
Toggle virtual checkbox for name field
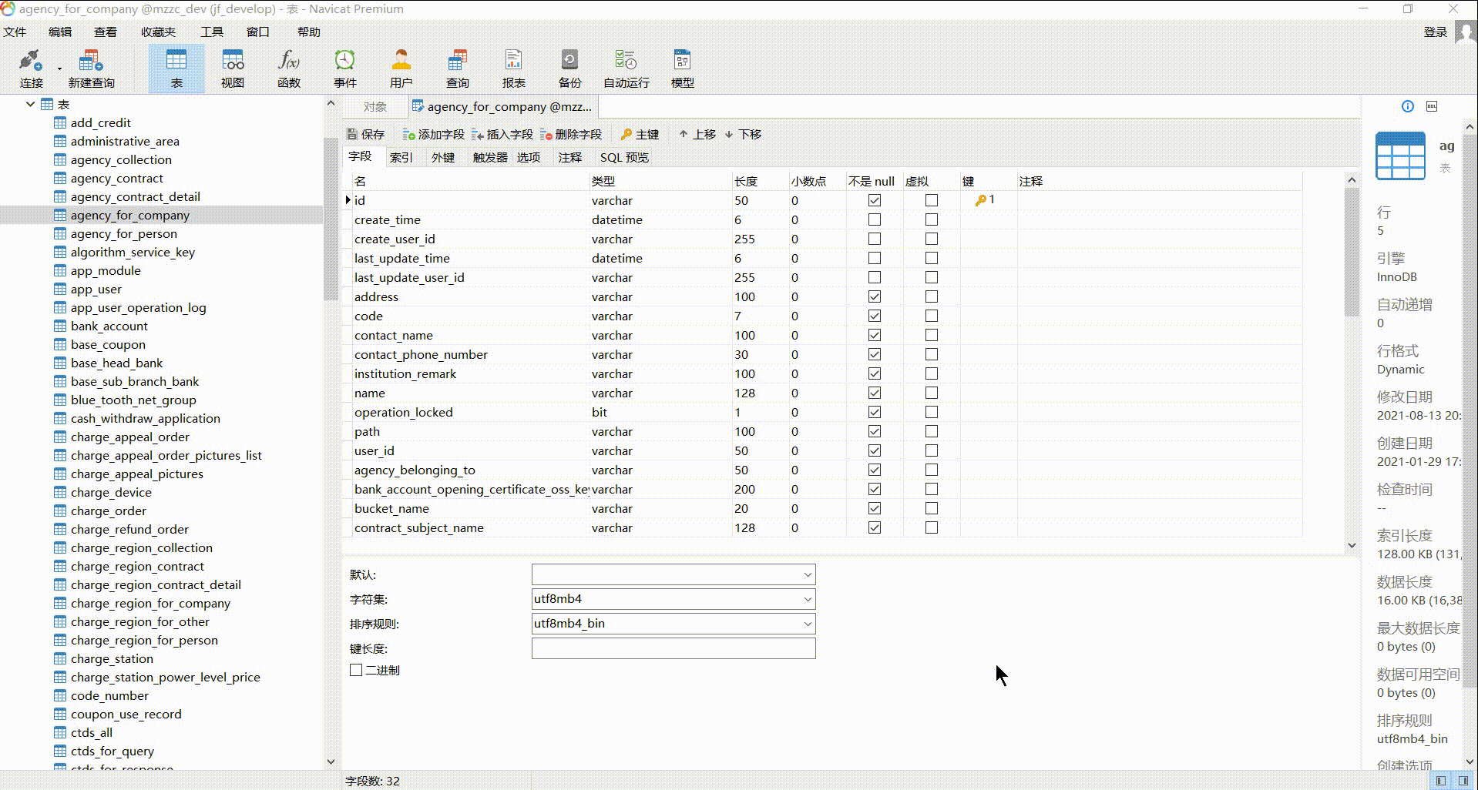pos(931,393)
